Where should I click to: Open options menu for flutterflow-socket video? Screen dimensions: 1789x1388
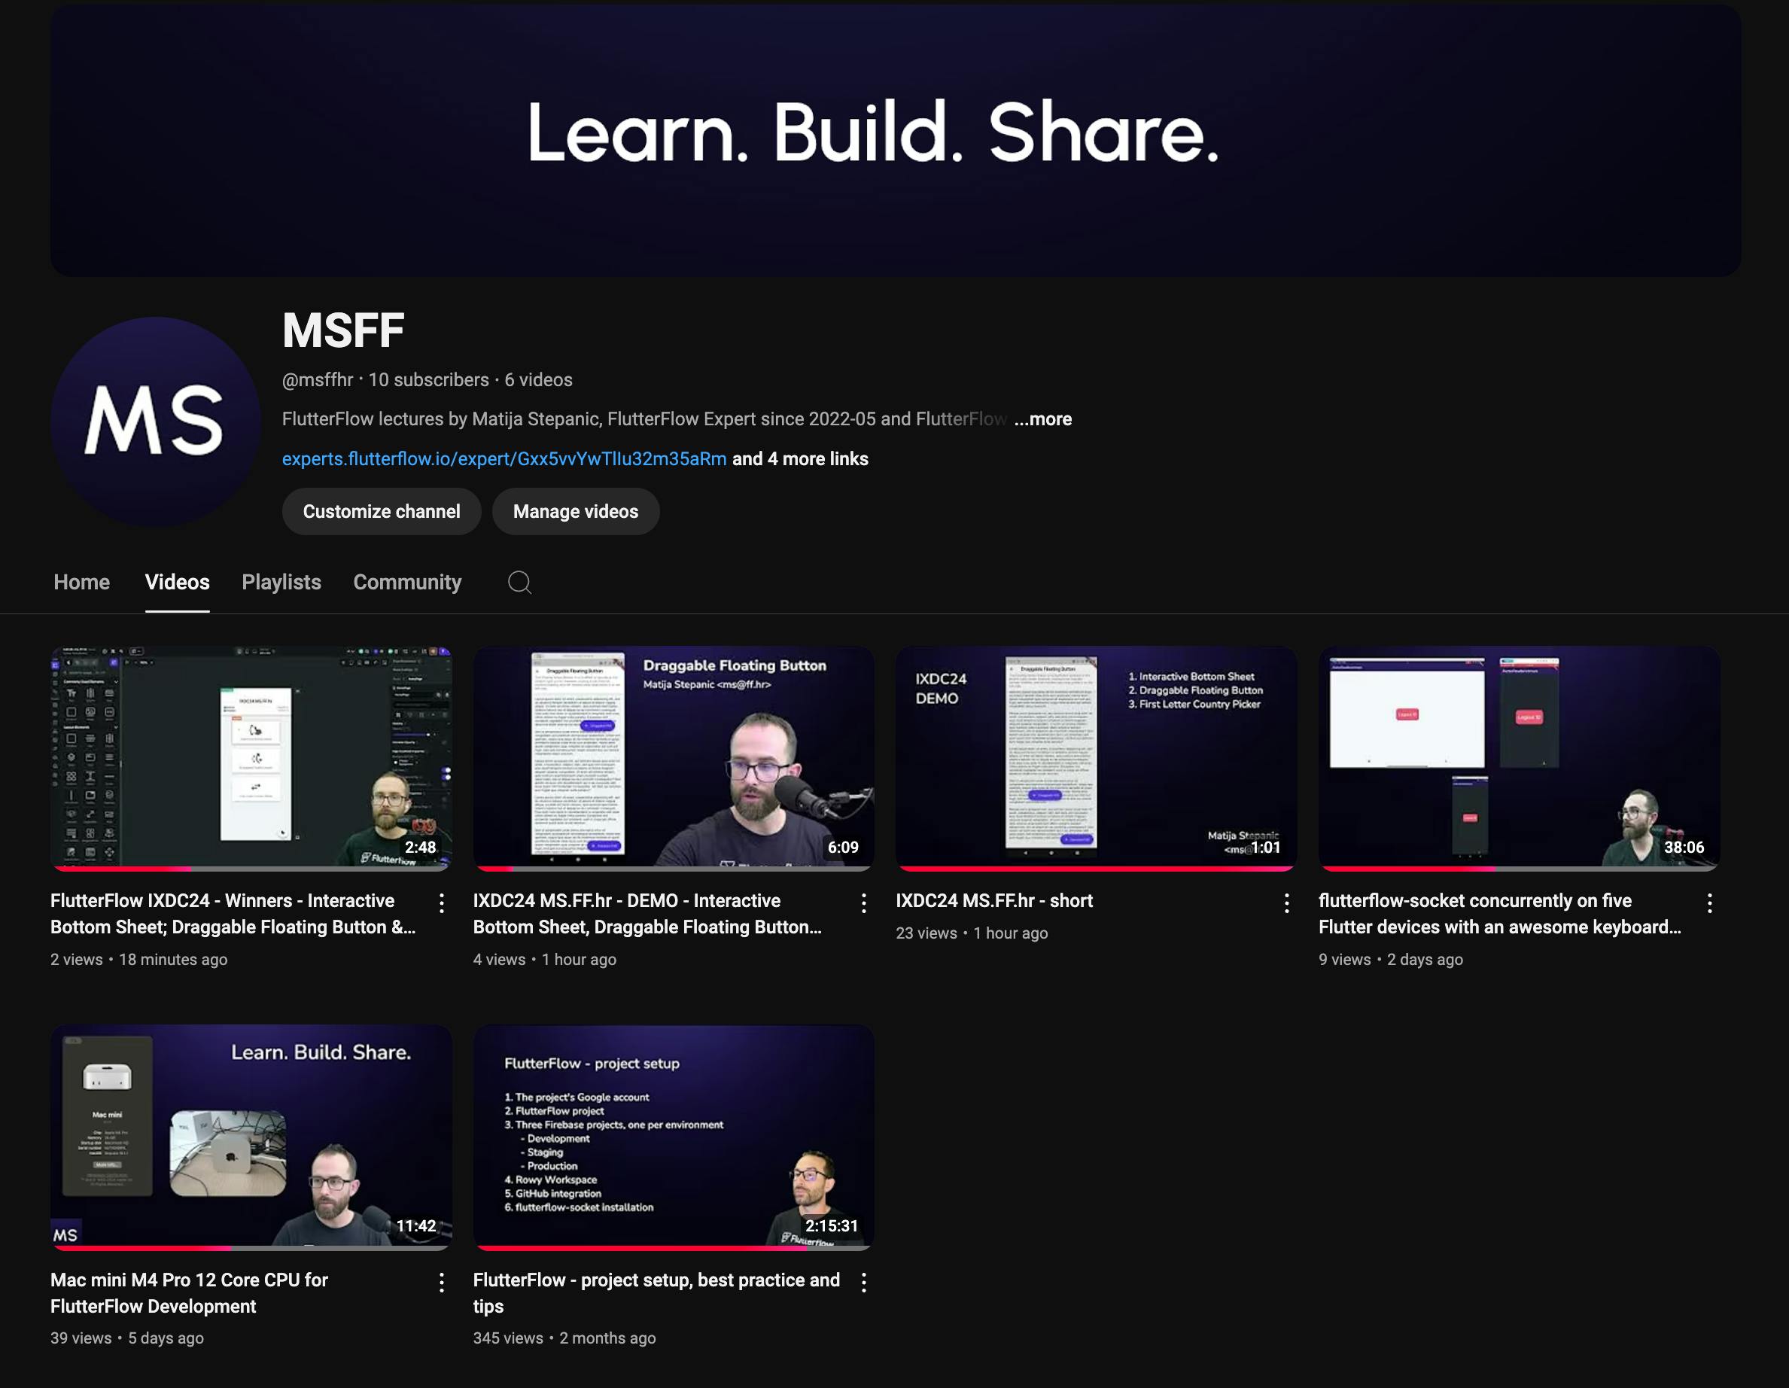tap(1709, 903)
